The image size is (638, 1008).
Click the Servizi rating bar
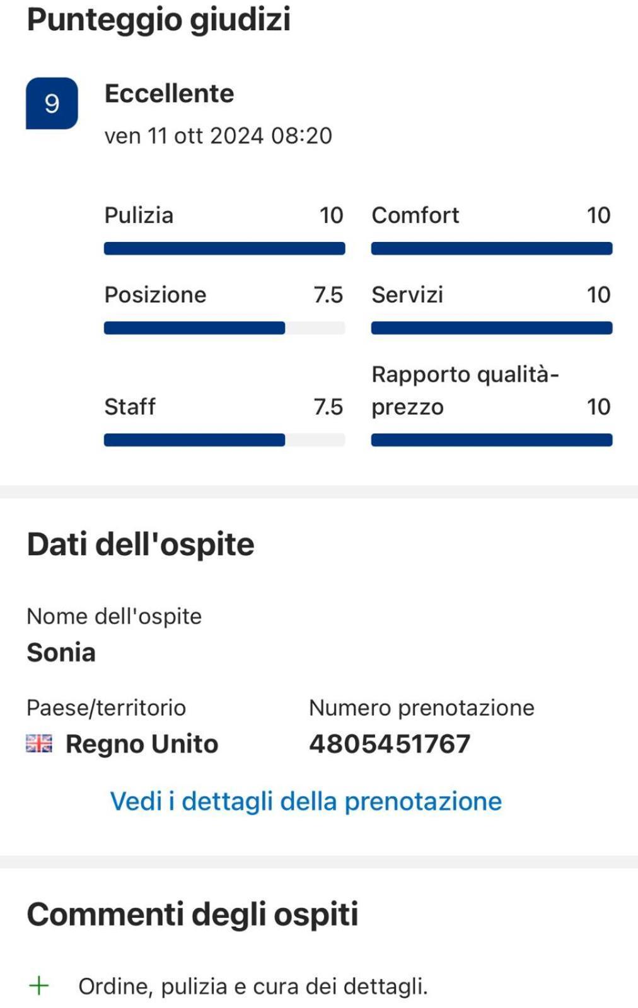[492, 328]
